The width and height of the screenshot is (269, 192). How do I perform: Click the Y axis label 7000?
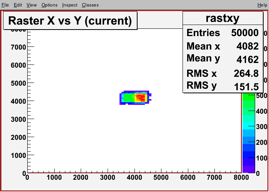pyautogui.click(x=18, y=47)
